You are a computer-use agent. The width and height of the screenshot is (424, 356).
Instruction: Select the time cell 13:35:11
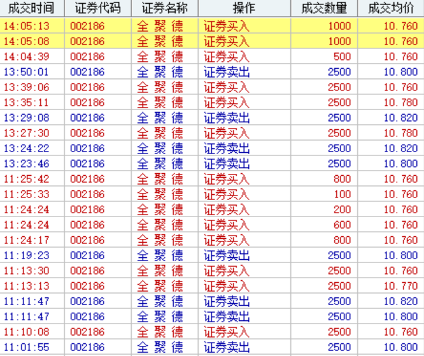click(x=27, y=103)
